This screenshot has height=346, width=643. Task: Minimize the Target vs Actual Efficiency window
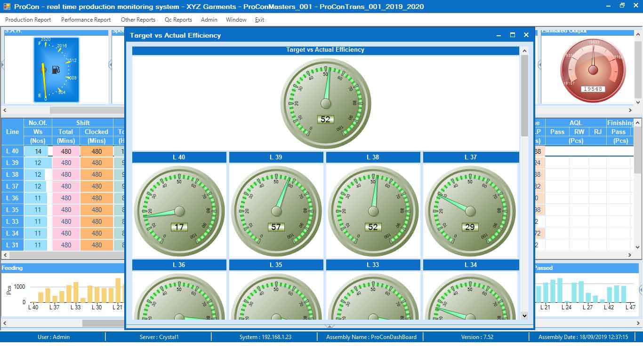499,35
